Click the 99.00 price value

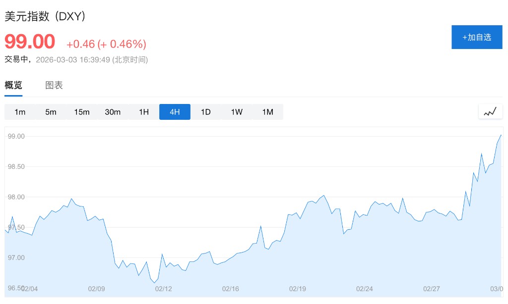pos(30,42)
